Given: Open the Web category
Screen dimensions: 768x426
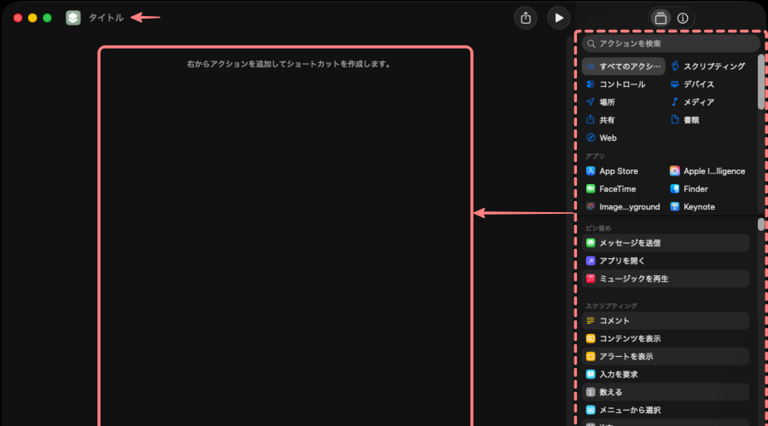Looking at the screenshot, I should pyautogui.click(x=607, y=138).
